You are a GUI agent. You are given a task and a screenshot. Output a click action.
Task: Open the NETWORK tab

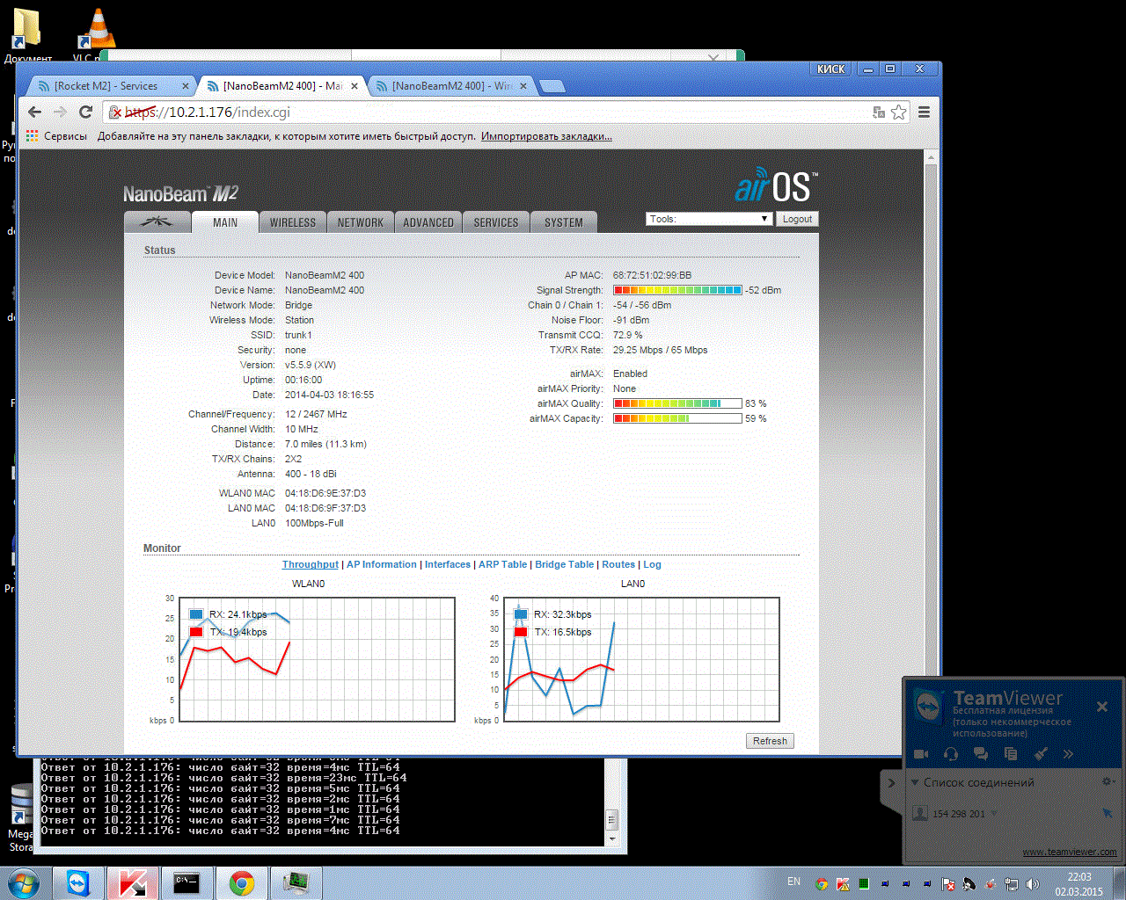click(x=361, y=222)
